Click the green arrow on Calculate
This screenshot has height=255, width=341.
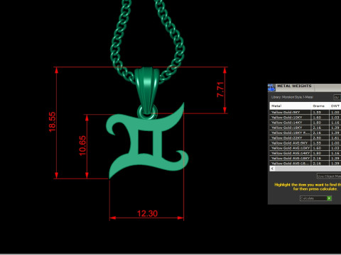[329, 198]
